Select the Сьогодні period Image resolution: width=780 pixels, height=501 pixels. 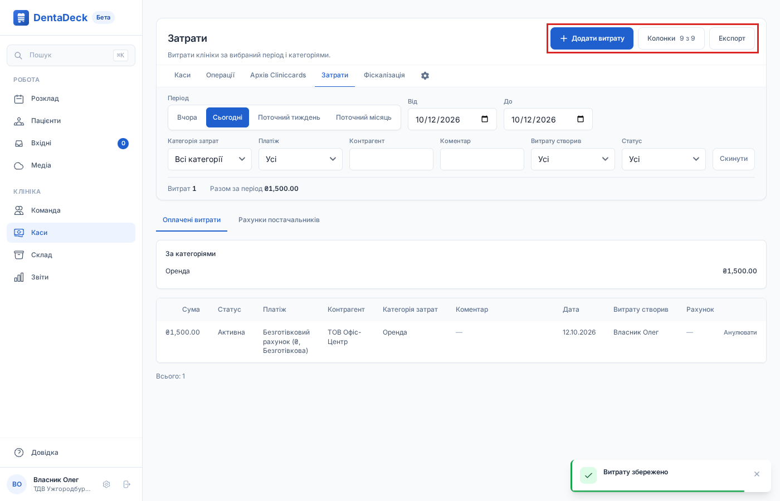(227, 117)
